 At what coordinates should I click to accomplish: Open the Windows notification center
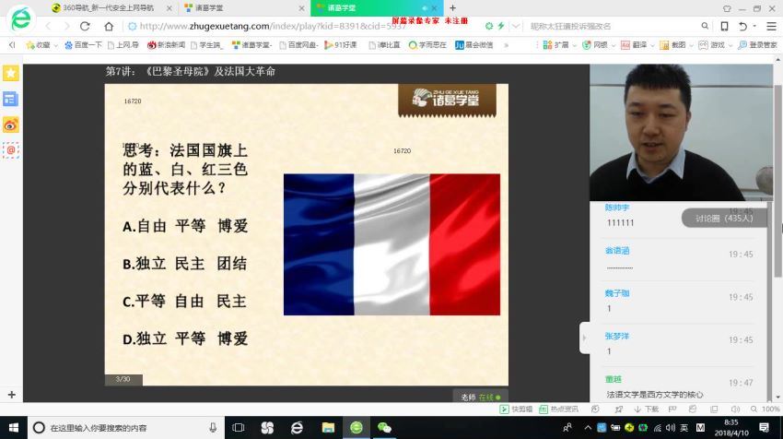click(764, 428)
